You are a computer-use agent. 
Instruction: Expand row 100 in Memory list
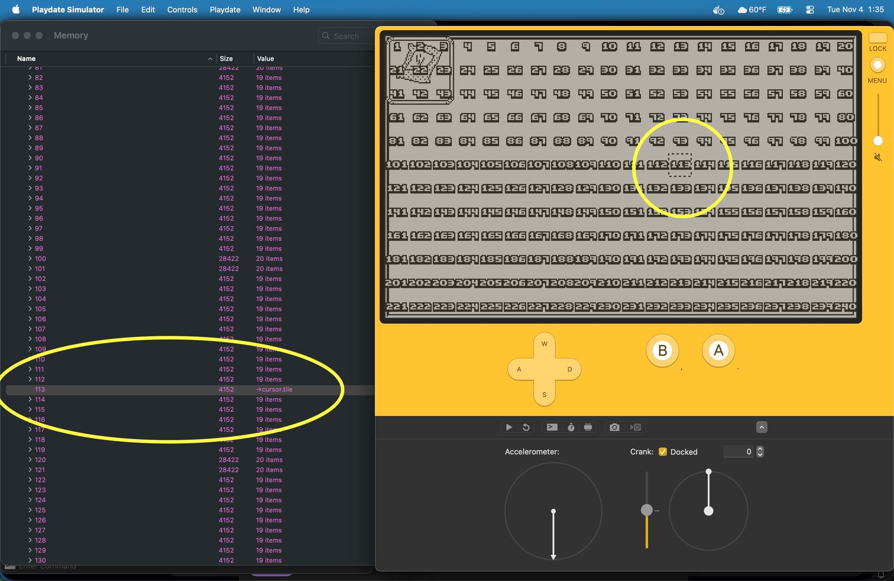(30, 259)
